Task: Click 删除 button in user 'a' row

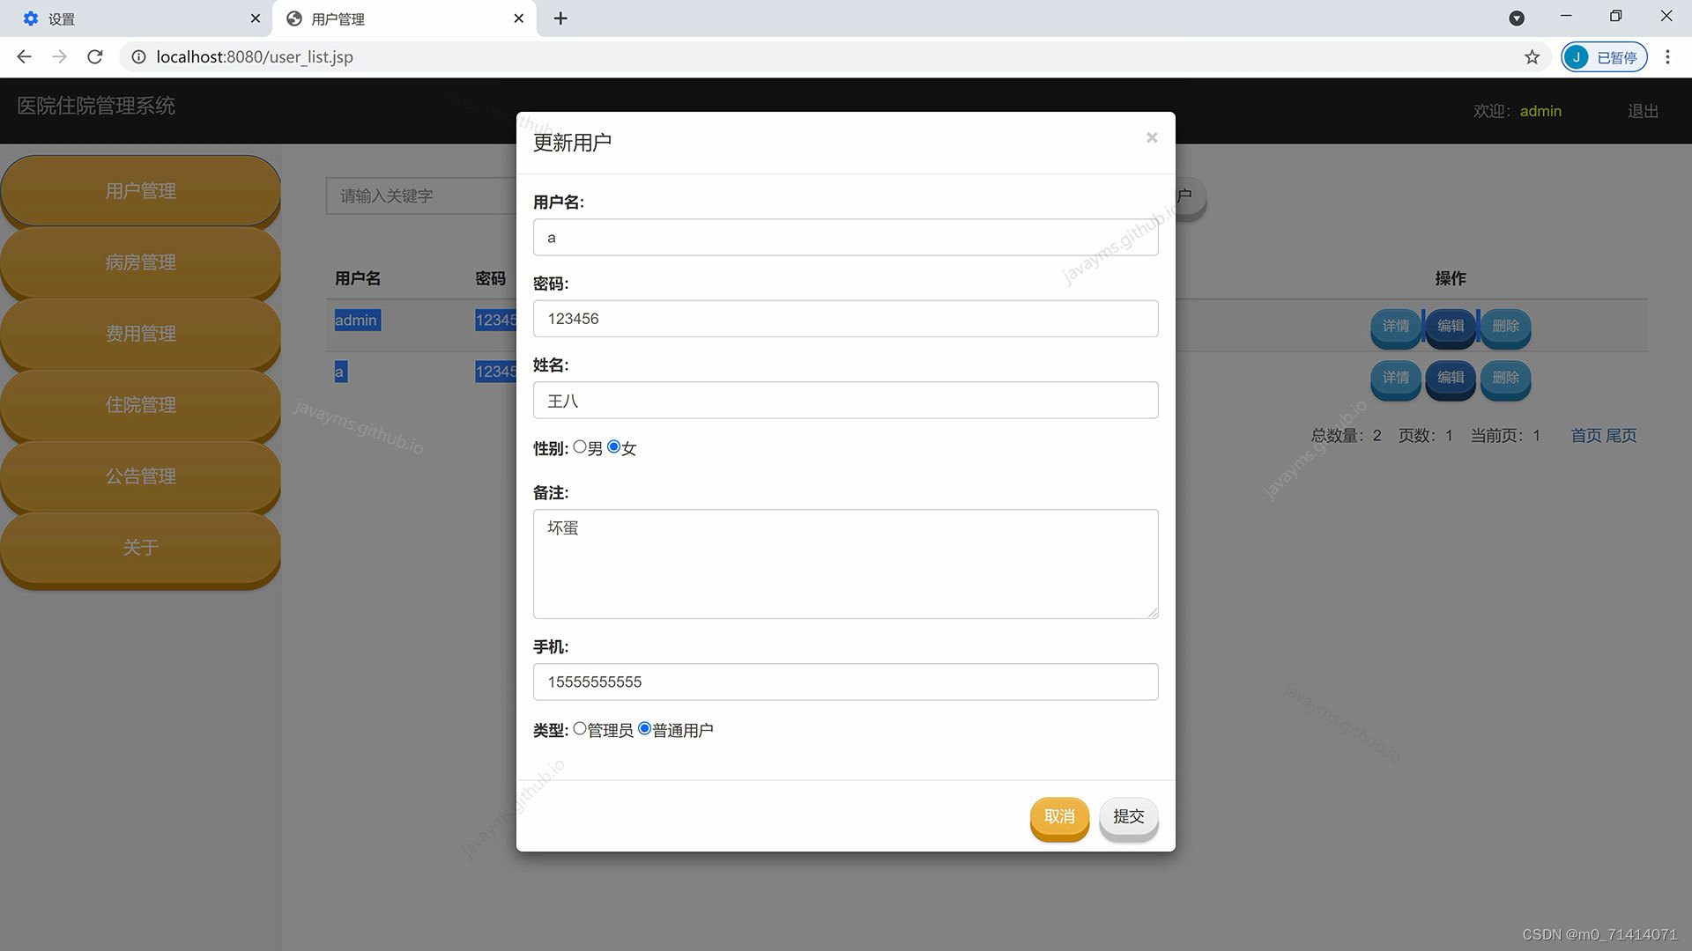Action: coord(1506,379)
